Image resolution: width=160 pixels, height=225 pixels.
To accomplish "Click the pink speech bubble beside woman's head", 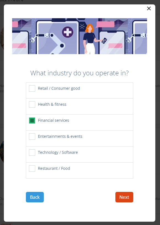I will (105, 24).
